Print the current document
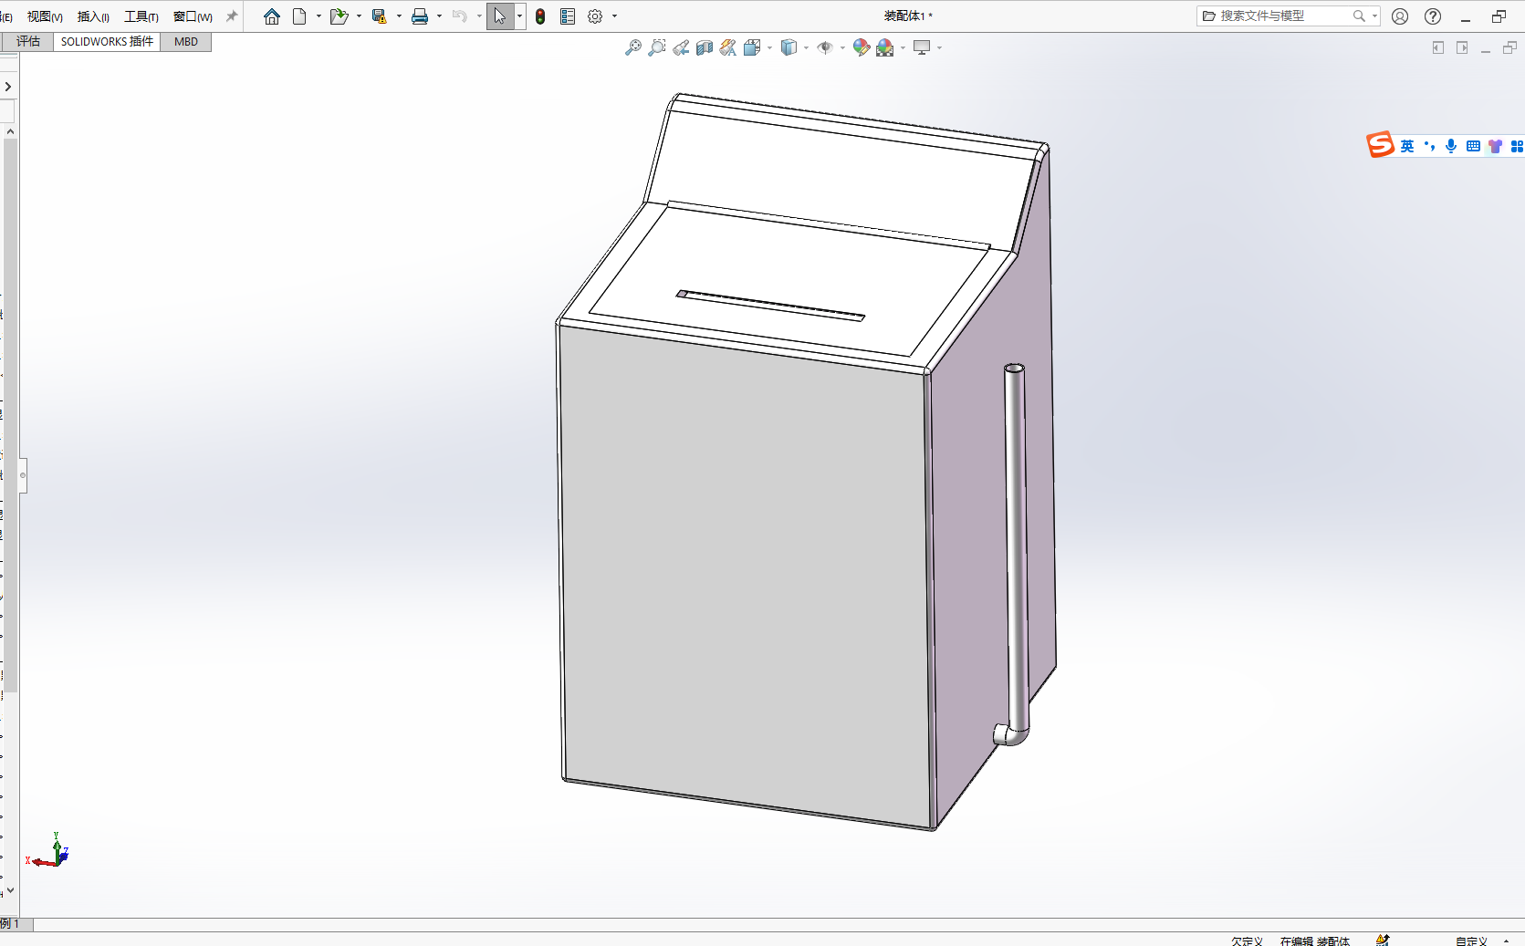Image resolution: width=1525 pixels, height=946 pixels. [420, 16]
